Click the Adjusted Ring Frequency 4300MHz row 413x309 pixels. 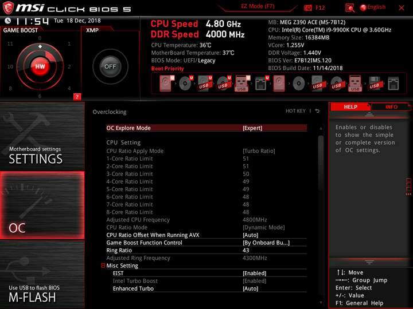206,257
